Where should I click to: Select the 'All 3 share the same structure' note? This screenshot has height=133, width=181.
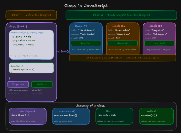point(122,58)
